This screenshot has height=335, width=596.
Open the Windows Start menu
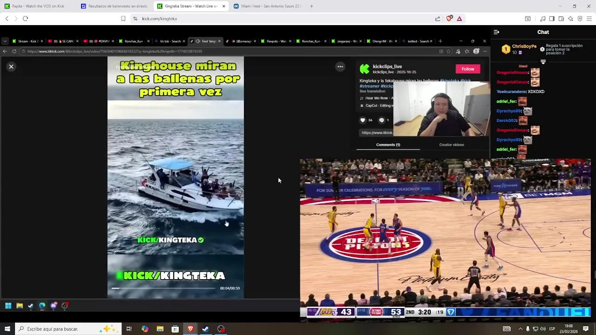click(x=7, y=329)
